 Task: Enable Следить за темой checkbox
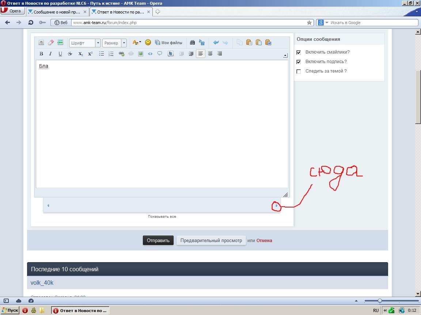coord(298,71)
